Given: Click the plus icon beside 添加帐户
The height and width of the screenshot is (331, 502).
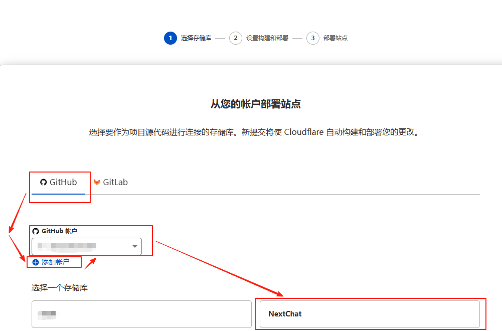Looking at the screenshot, I should 36,262.
